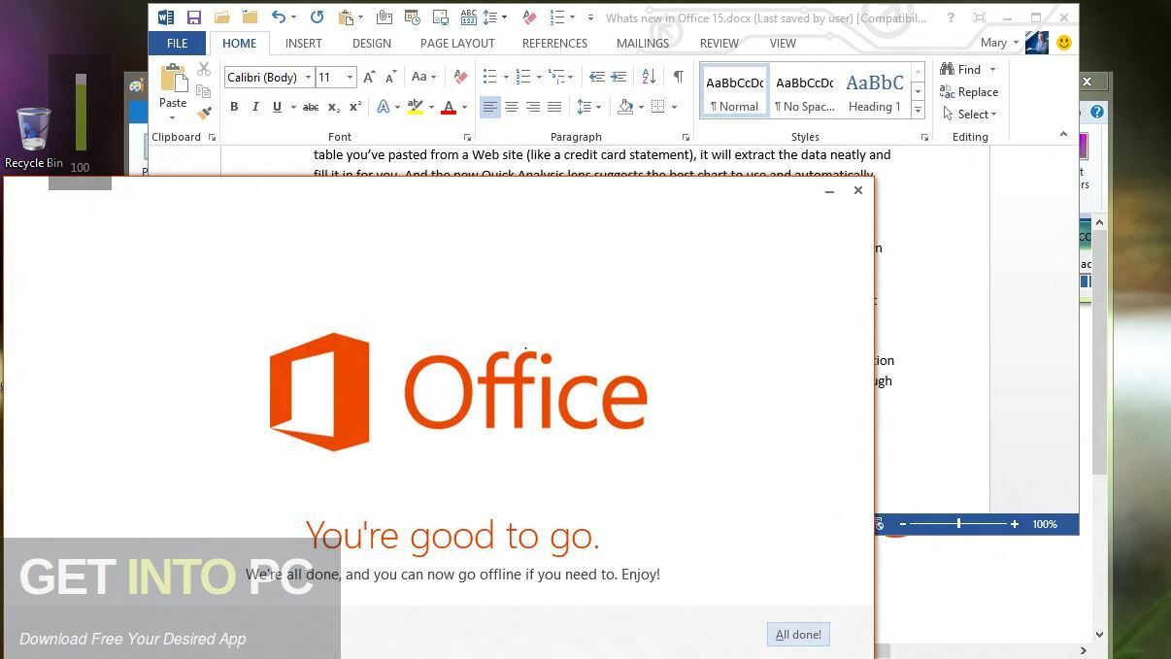This screenshot has width=1171, height=659.
Task: Save the document from quick access toolbar
Action: click(x=194, y=17)
